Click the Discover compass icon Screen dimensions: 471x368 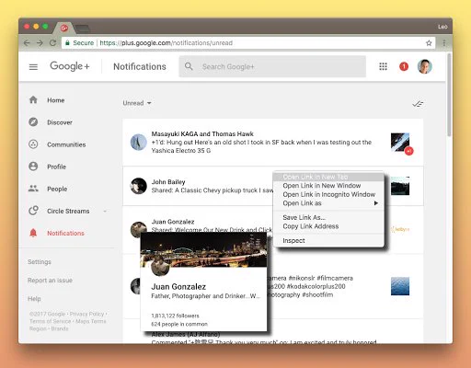coord(33,122)
